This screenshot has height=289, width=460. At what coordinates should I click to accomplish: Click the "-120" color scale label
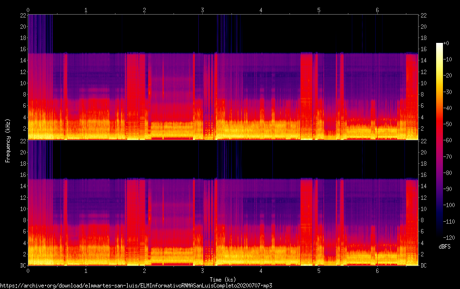pyautogui.click(x=449, y=238)
